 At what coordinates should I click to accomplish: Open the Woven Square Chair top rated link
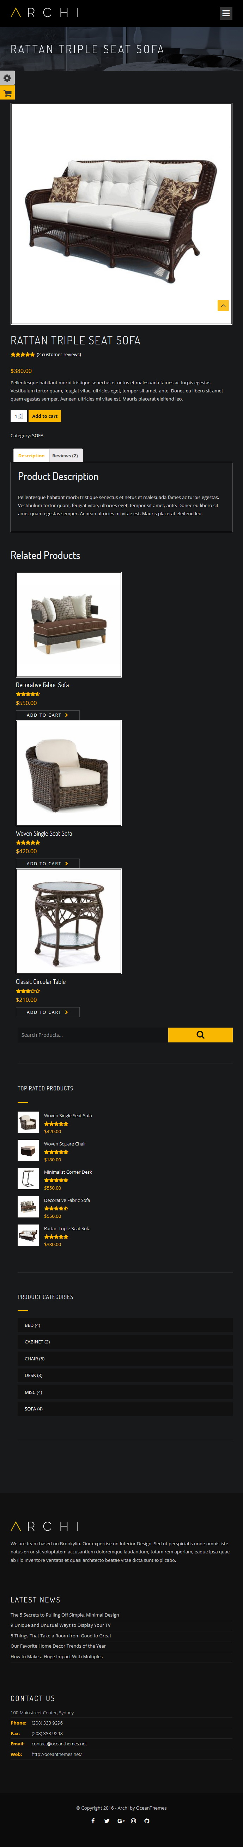pos(65,1144)
